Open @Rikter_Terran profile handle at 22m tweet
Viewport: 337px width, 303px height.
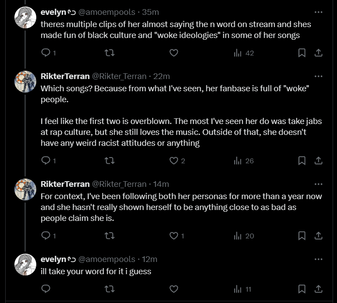[119, 76]
